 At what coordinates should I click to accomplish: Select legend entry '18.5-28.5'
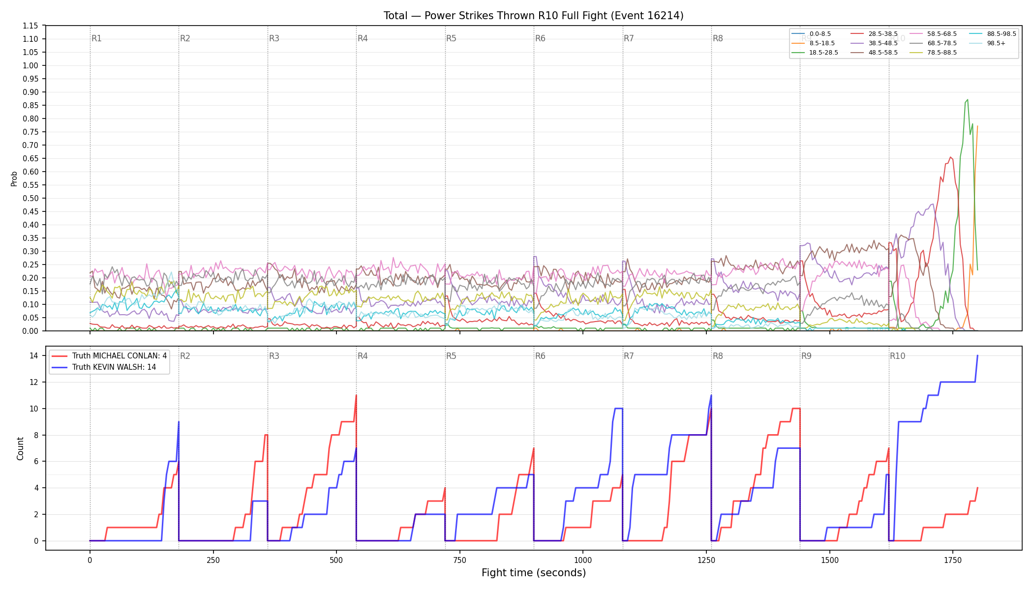815,53
